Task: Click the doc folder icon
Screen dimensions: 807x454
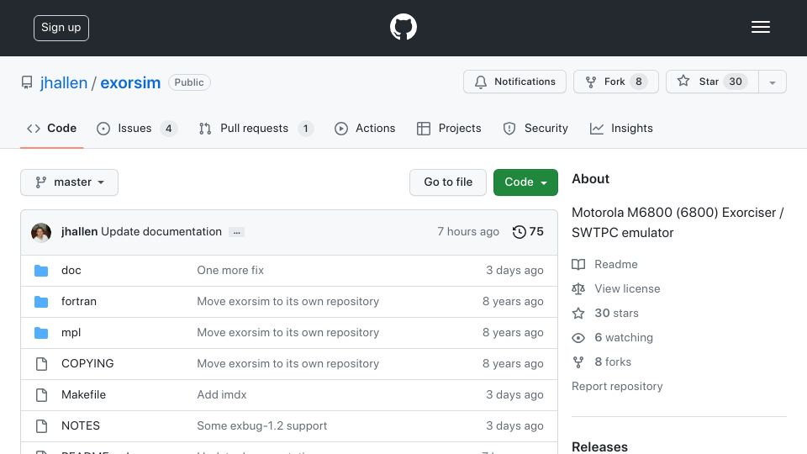Action: point(41,270)
